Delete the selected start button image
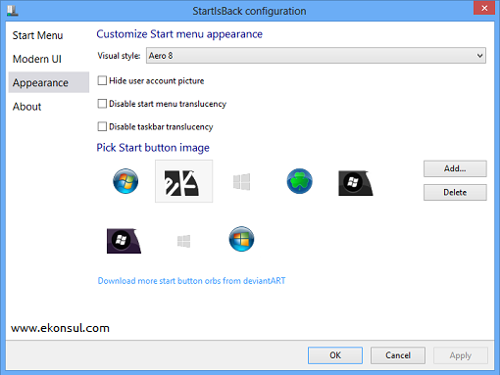 point(455,193)
